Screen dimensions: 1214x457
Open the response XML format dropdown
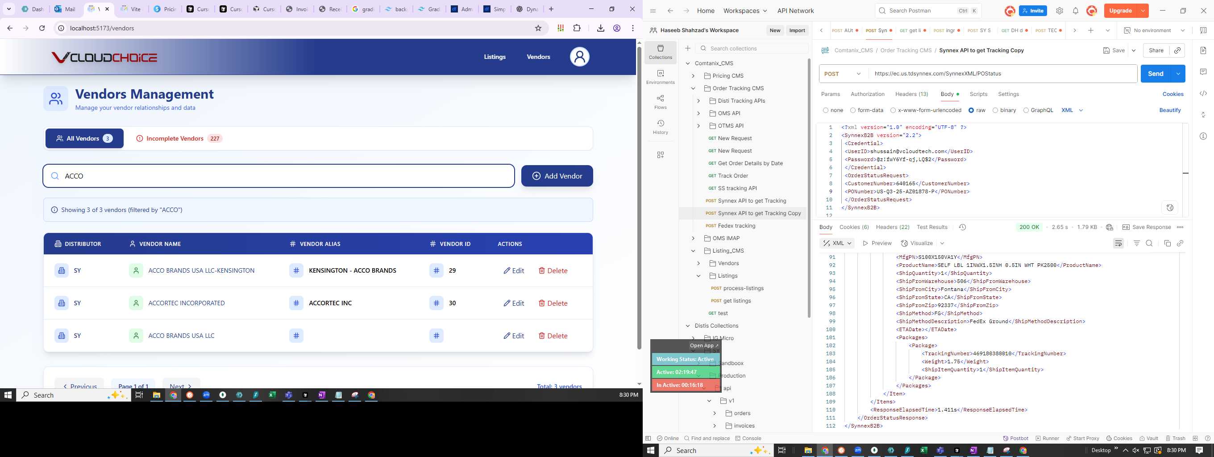(x=837, y=243)
